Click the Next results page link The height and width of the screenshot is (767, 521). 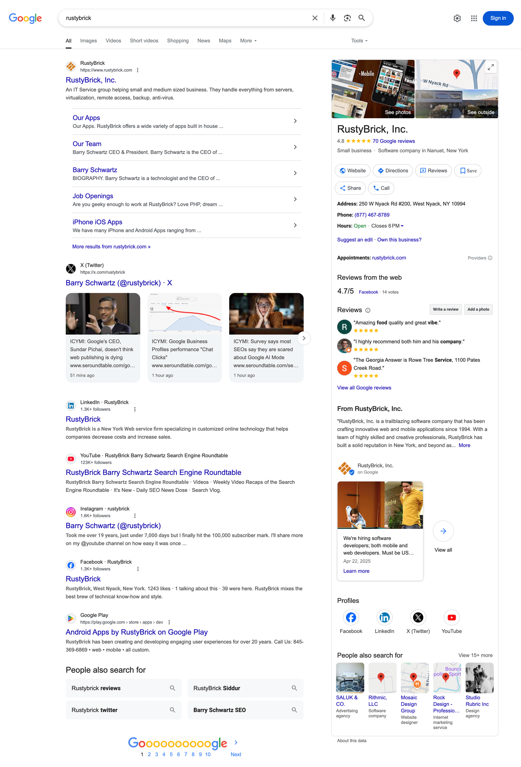(x=236, y=754)
